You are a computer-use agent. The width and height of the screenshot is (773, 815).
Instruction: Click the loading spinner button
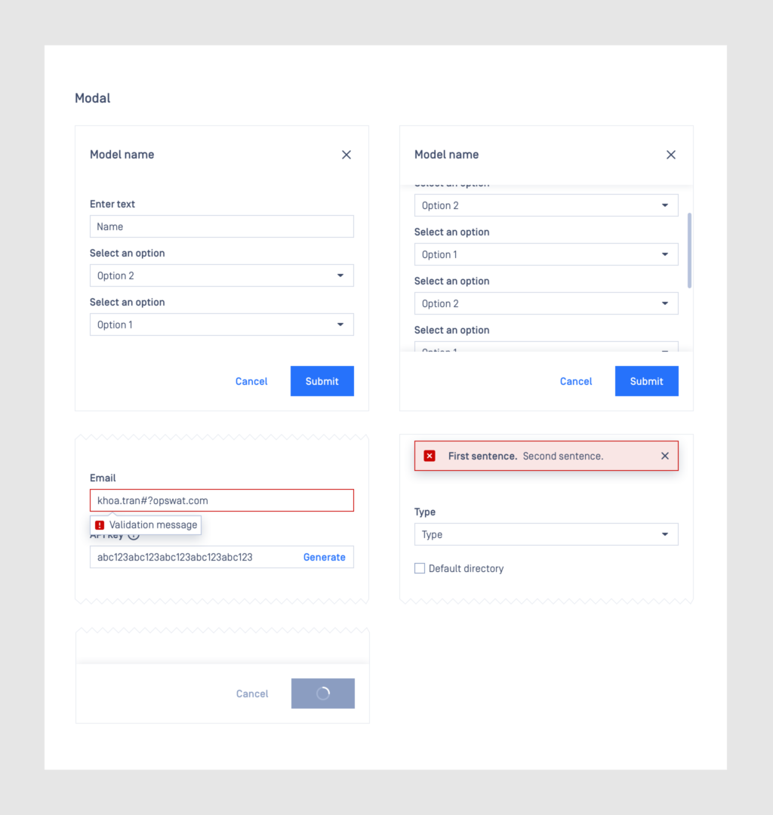click(323, 694)
